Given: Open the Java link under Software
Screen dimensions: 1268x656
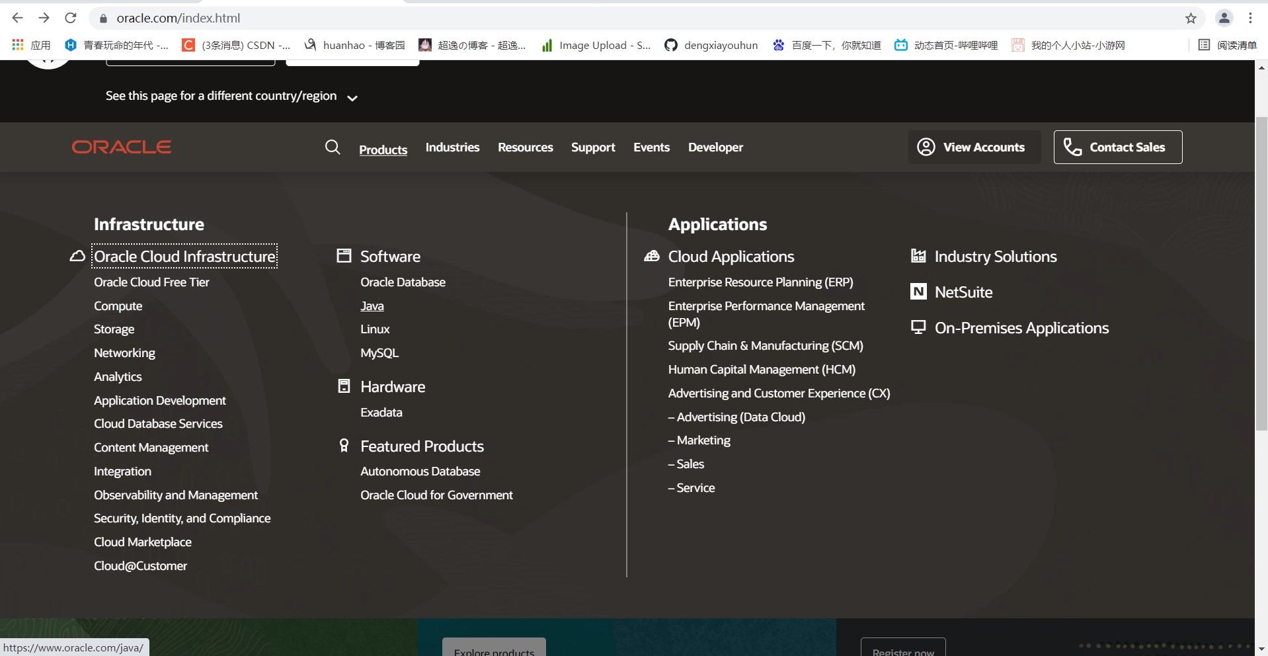Looking at the screenshot, I should (x=372, y=306).
